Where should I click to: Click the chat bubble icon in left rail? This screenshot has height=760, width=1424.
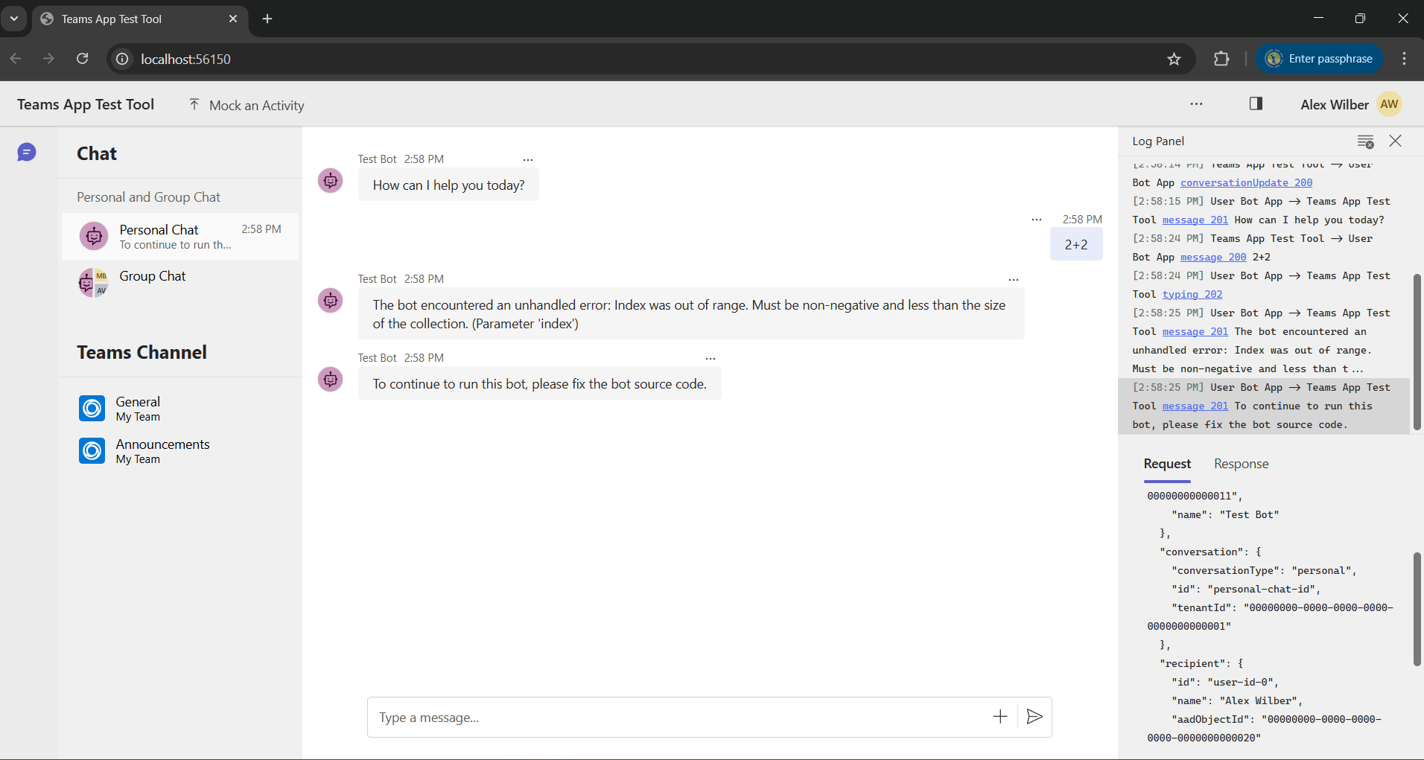click(27, 153)
